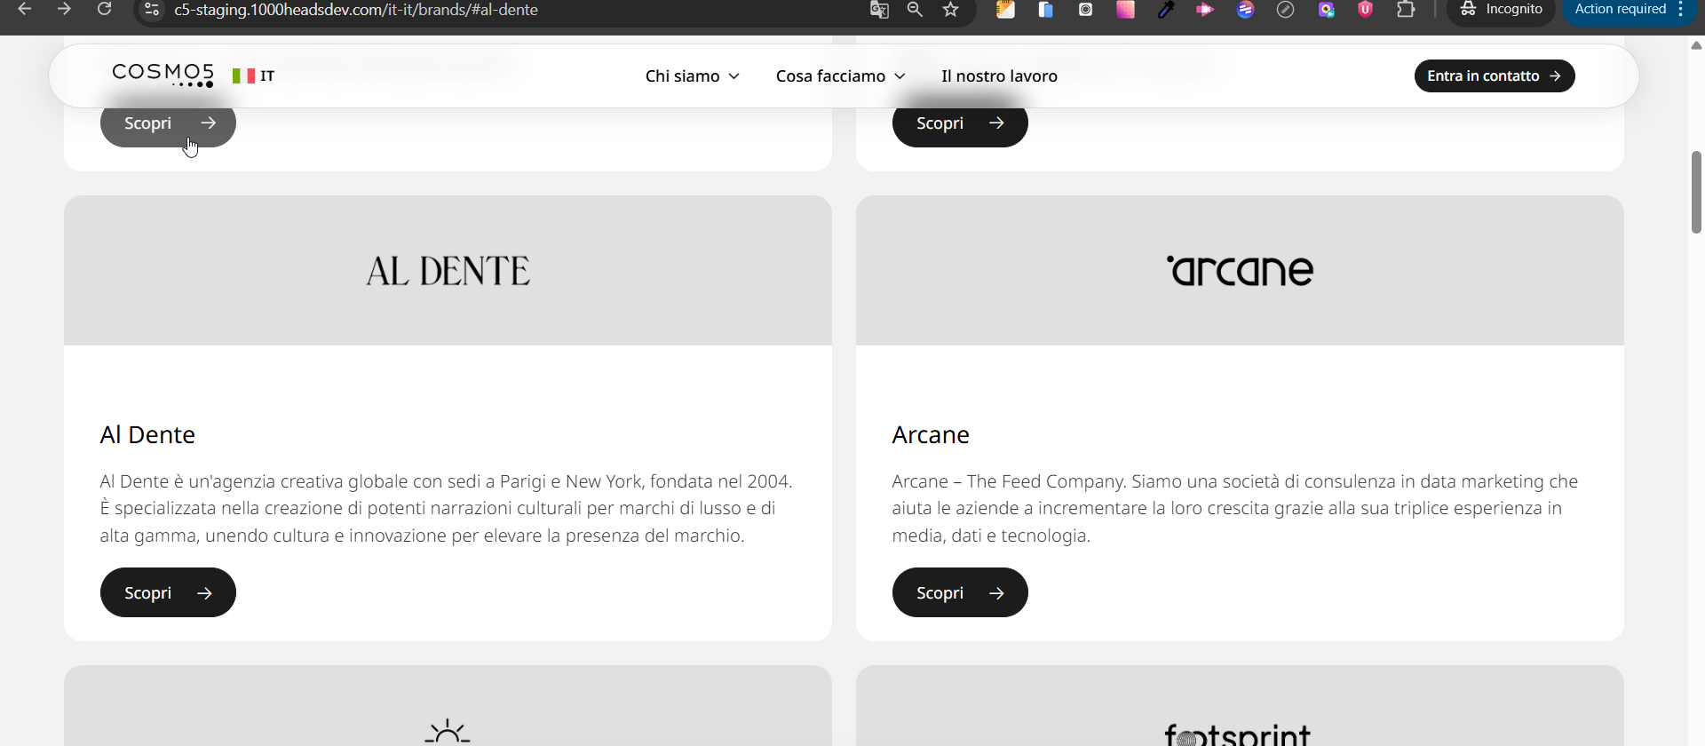This screenshot has height=746, width=1705.
Task: Click the "Al Dente" card heading
Action: [x=147, y=434]
